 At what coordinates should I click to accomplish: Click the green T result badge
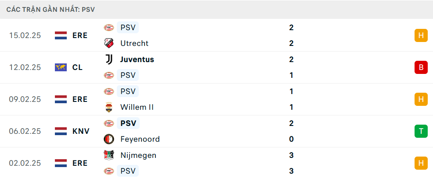(x=421, y=131)
